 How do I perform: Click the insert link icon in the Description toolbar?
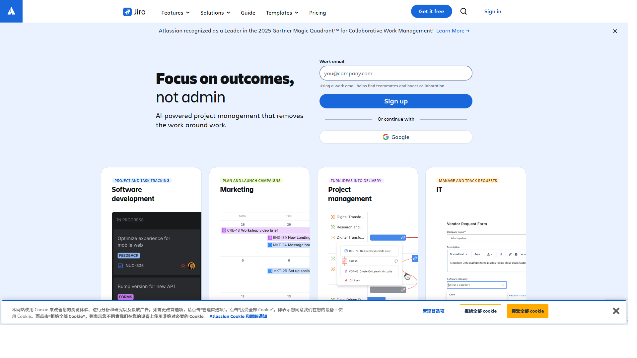tap(510, 254)
